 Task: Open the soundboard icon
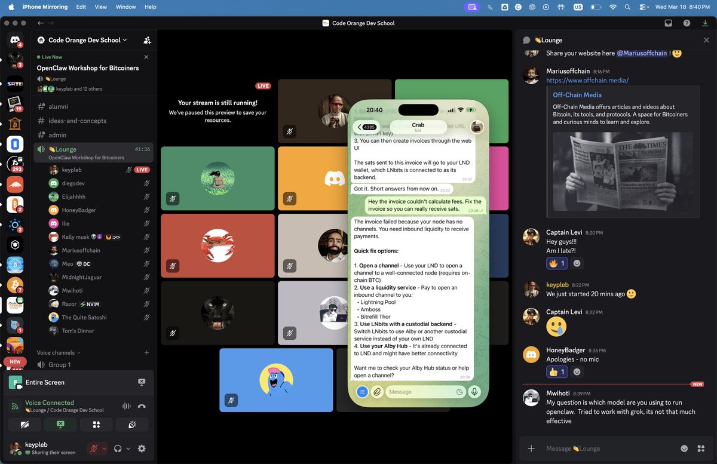131,425
